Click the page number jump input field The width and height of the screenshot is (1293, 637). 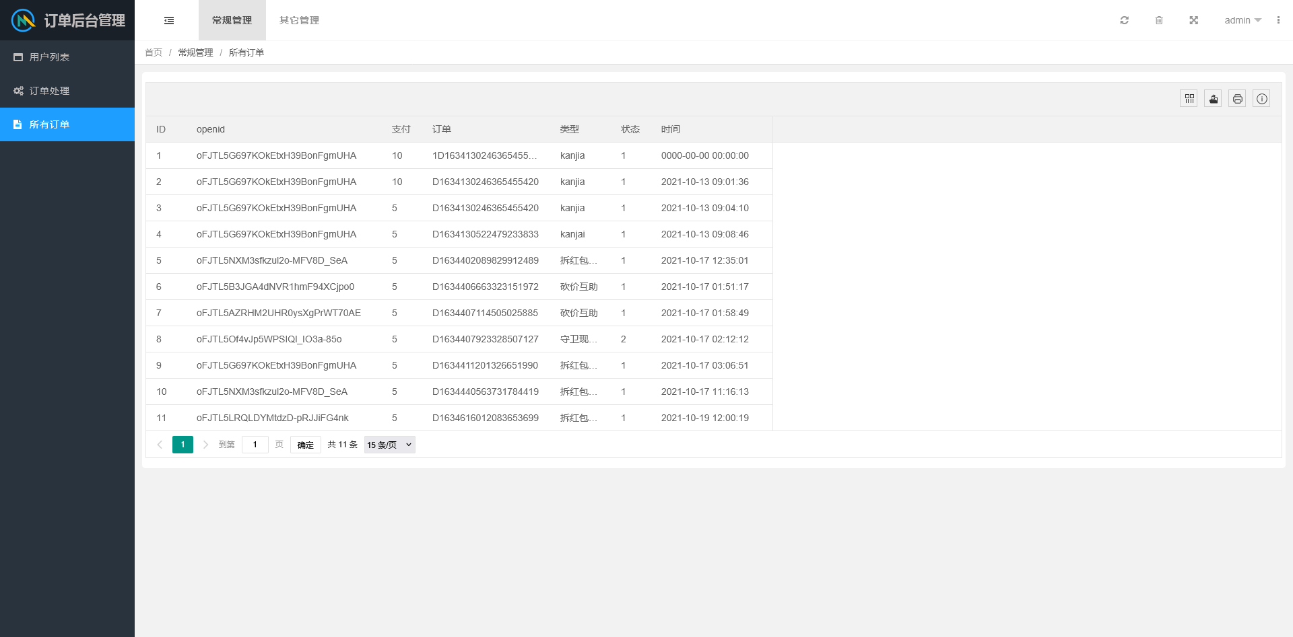coord(255,445)
